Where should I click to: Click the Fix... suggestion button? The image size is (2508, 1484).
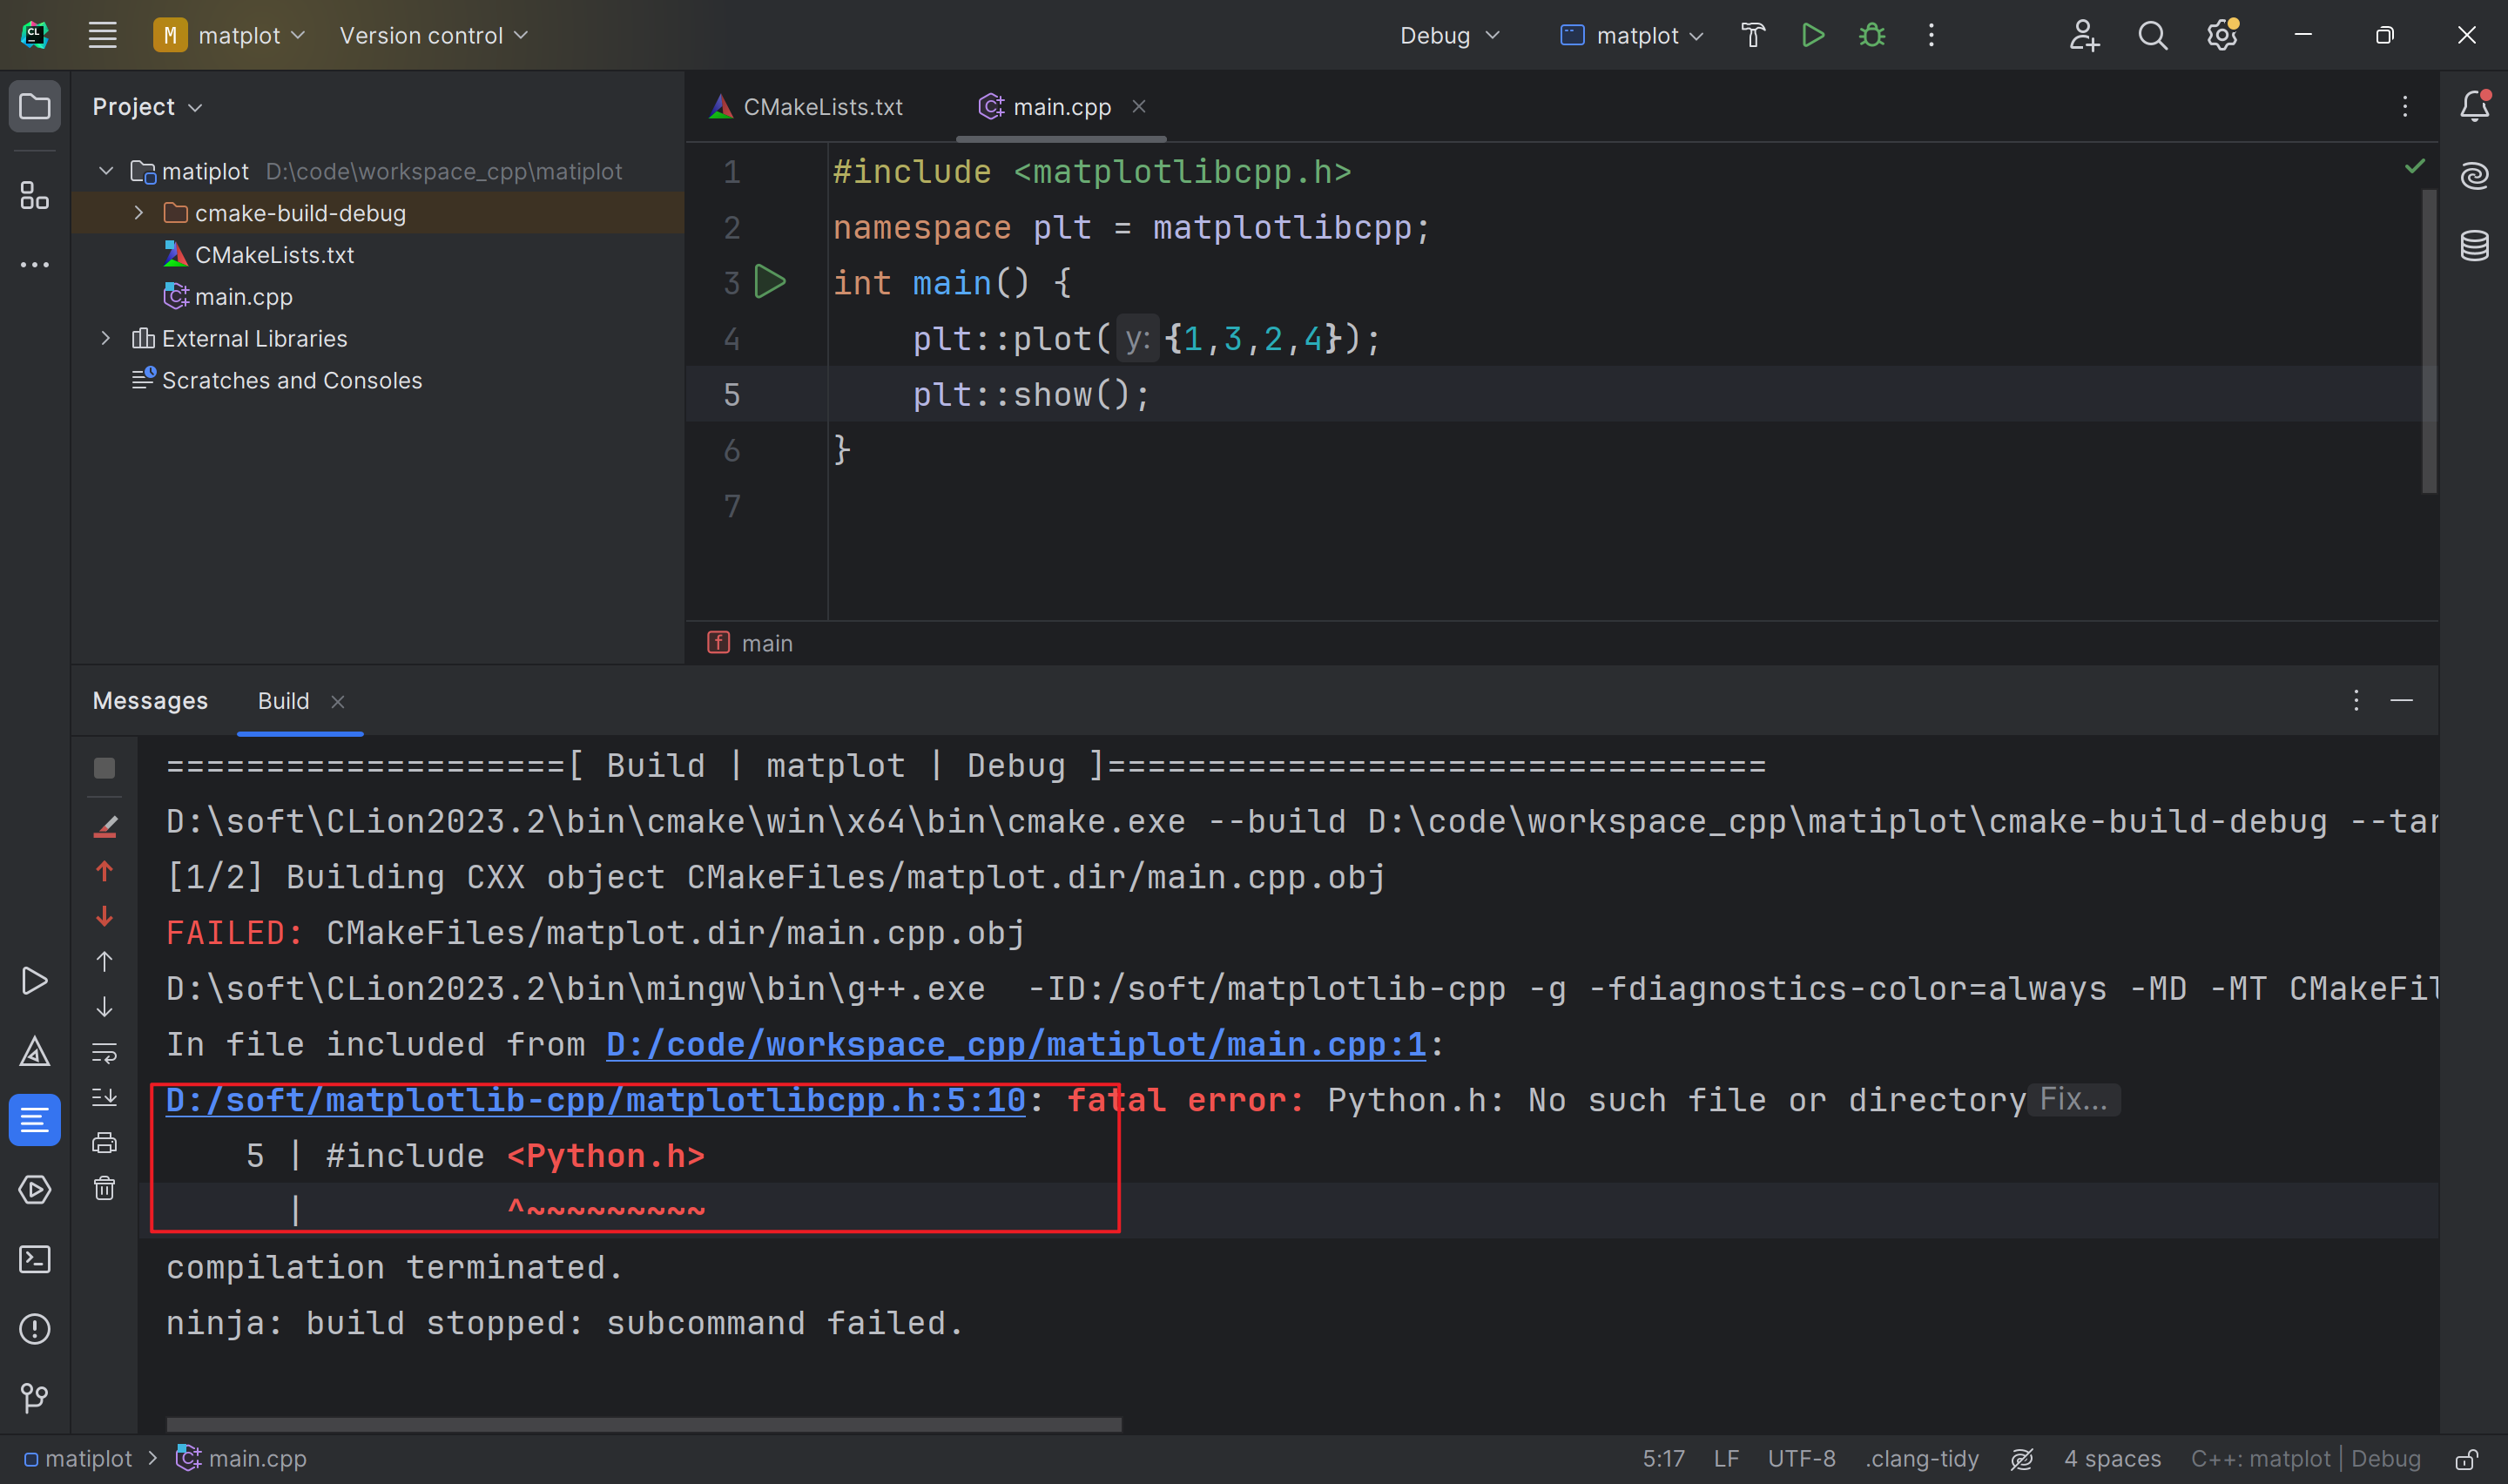[2073, 1100]
